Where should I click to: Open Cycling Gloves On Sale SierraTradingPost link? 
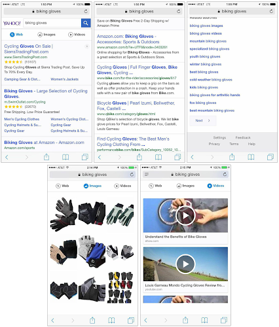pyautogui.click(x=28, y=49)
